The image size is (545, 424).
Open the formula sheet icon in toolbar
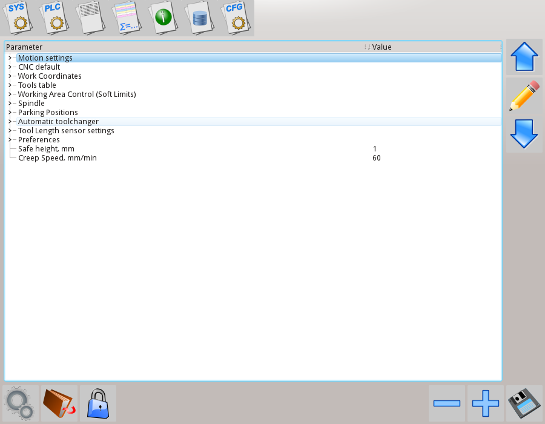coord(127,17)
